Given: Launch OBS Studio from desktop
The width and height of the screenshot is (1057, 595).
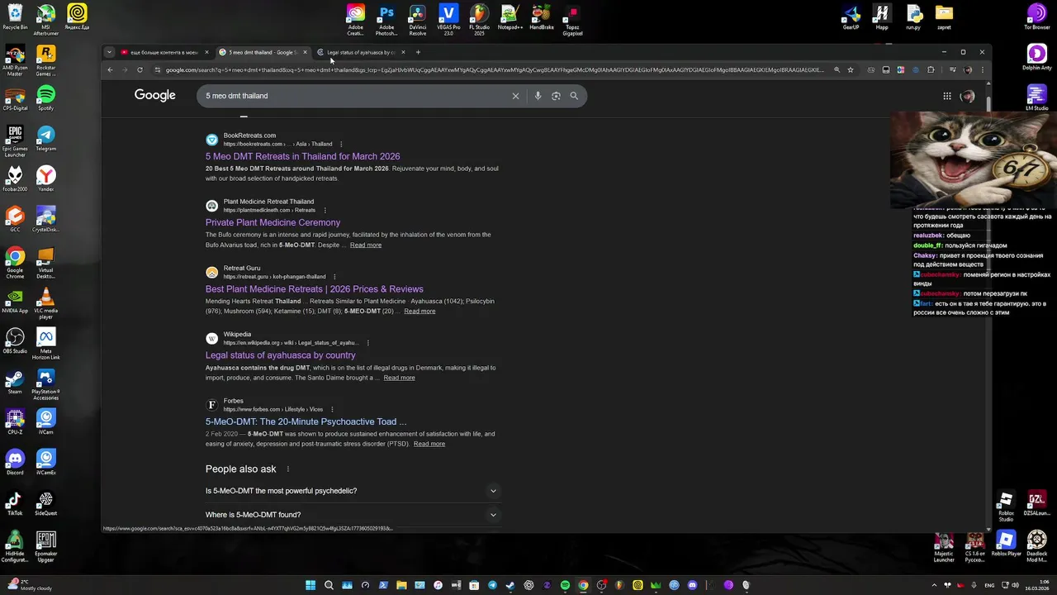Looking at the screenshot, I should coord(15,340).
